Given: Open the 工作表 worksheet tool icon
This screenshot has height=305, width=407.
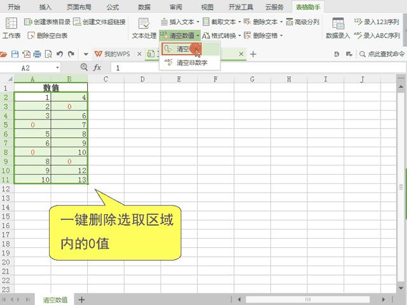Looking at the screenshot, I should pyautogui.click(x=11, y=23).
